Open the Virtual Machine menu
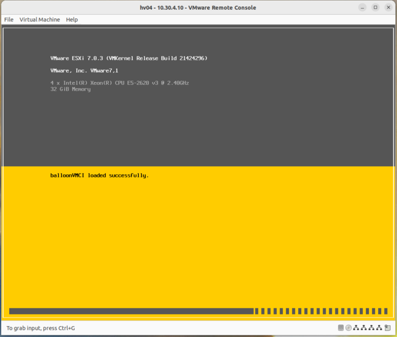397x337 pixels. 40,20
